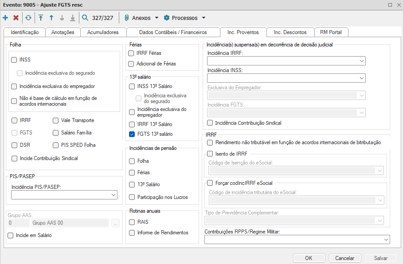The image size is (403, 264).
Task: Open the Dados Contábeis / Financeiros tab
Action: [x=173, y=32]
